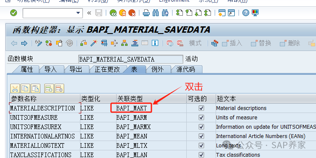Toggle optional checkbox for UNITSOFMEASUREX row
Image resolution: width=316 pixels, height=158 pixels.
click(x=201, y=127)
